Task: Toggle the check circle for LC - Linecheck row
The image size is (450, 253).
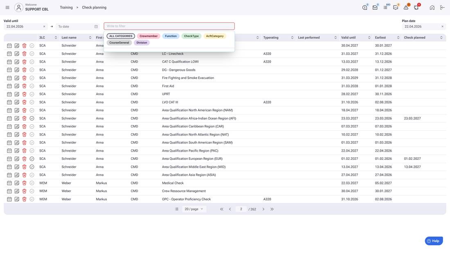Action: point(32,54)
